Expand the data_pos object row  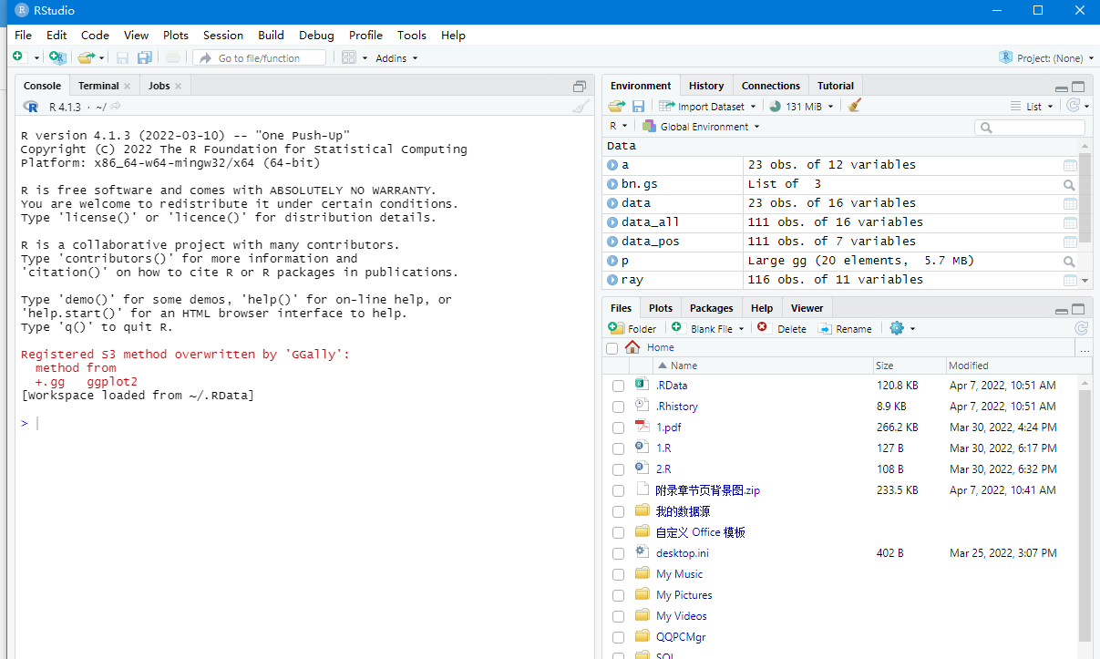pyautogui.click(x=612, y=242)
